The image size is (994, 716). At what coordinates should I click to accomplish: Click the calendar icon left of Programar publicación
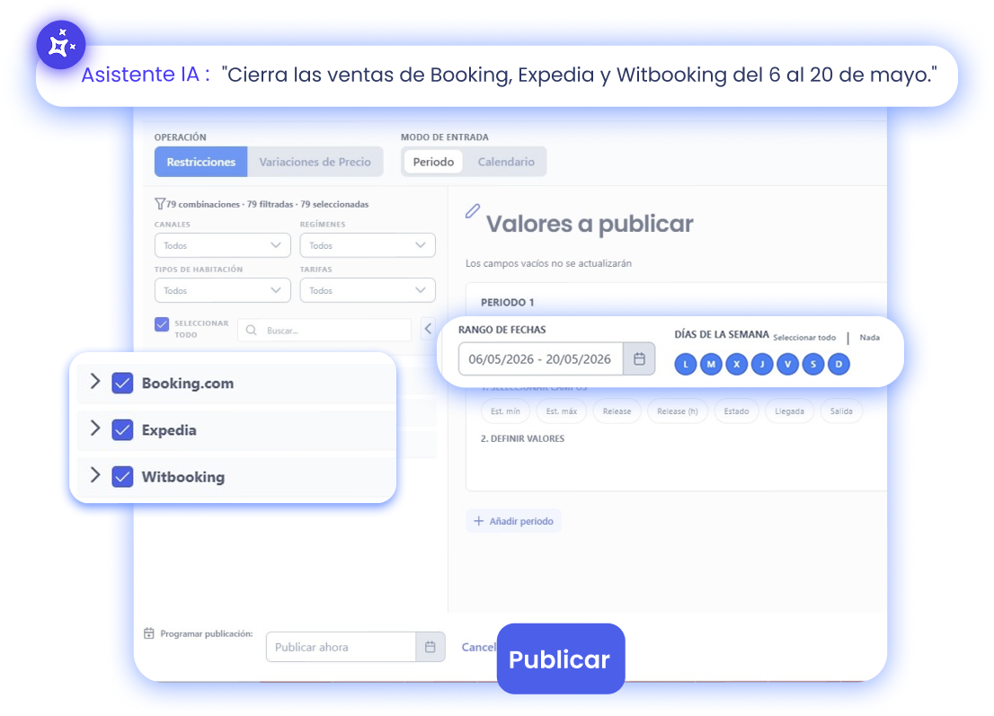(x=149, y=633)
